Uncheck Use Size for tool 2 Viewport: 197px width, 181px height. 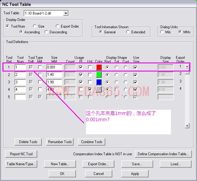coord(135,75)
